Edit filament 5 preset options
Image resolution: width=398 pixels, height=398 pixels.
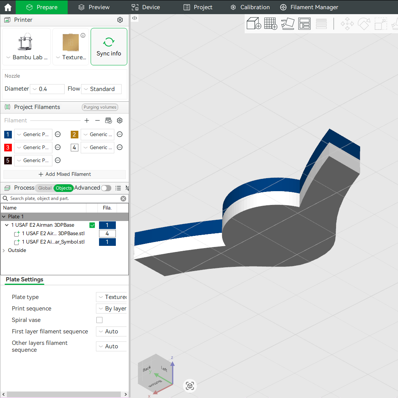pyautogui.click(x=58, y=160)
